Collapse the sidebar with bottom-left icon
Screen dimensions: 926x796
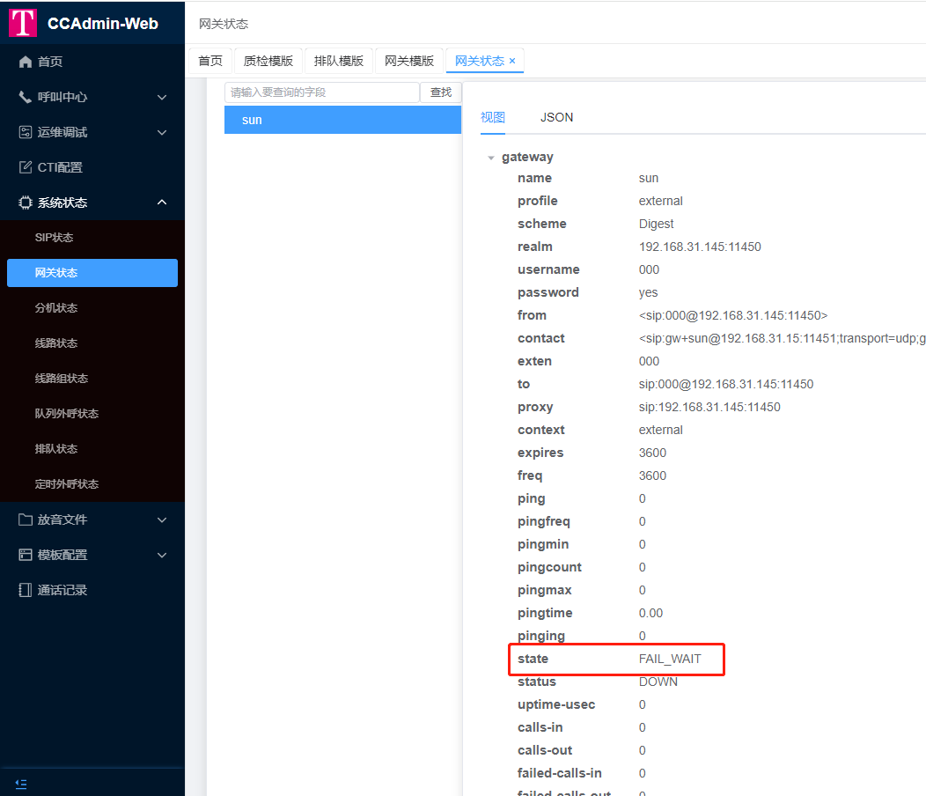[21, 783]
